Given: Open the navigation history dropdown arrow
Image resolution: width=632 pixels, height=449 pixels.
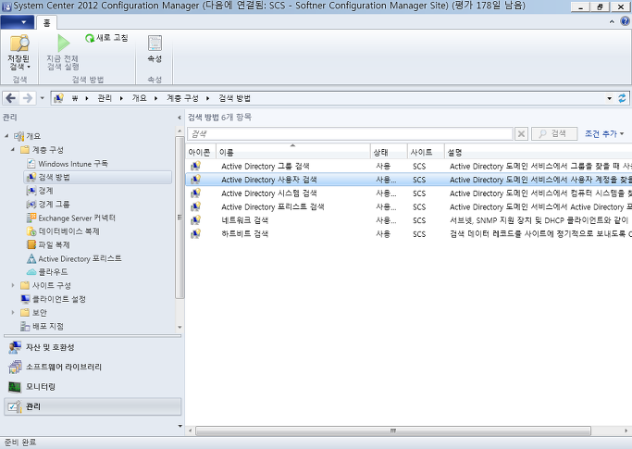Looking at the screenshot, I should pos(42,98).
